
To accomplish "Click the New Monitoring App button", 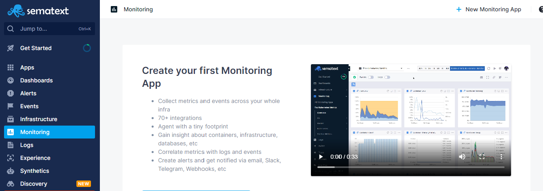I will point(488,9).
